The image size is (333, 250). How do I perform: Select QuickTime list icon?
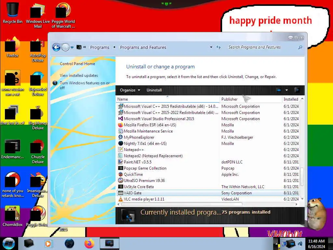120,174
